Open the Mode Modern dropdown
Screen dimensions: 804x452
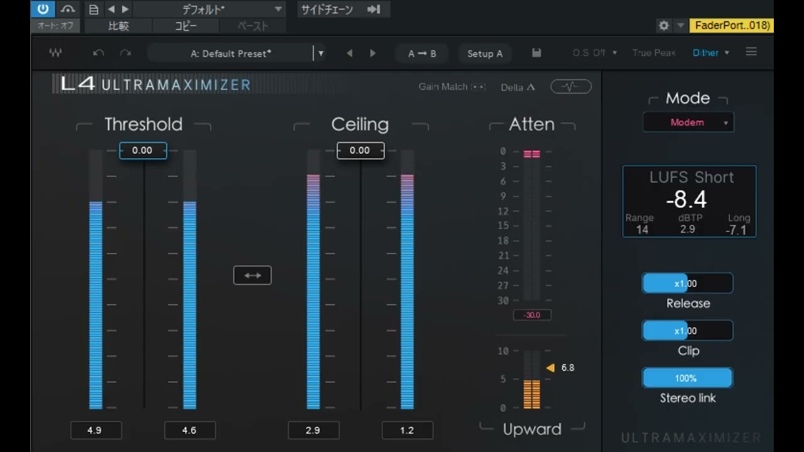pos(688,122)
